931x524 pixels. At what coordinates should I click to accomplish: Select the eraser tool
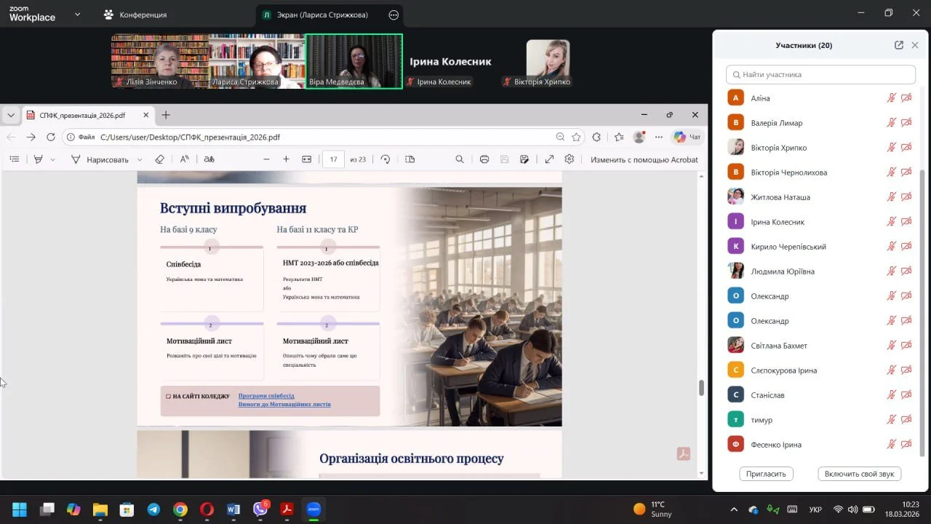point(160,159)
